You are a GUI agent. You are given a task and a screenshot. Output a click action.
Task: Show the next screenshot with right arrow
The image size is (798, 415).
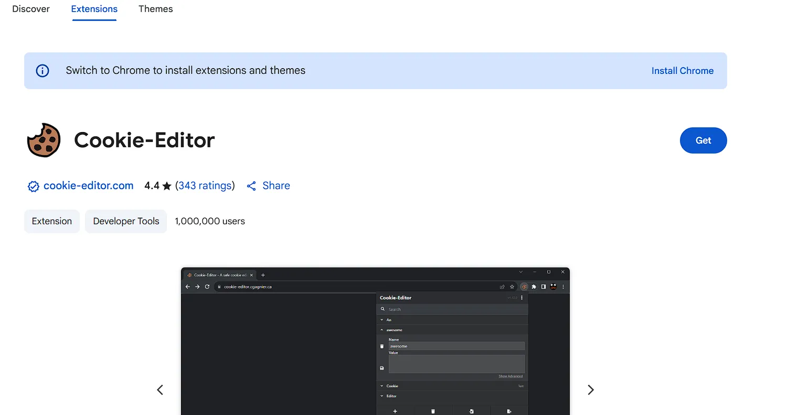tap(591, 390)
